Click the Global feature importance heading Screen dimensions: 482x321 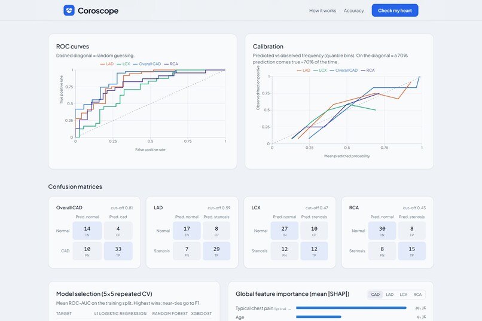click(x=292, y=294)
